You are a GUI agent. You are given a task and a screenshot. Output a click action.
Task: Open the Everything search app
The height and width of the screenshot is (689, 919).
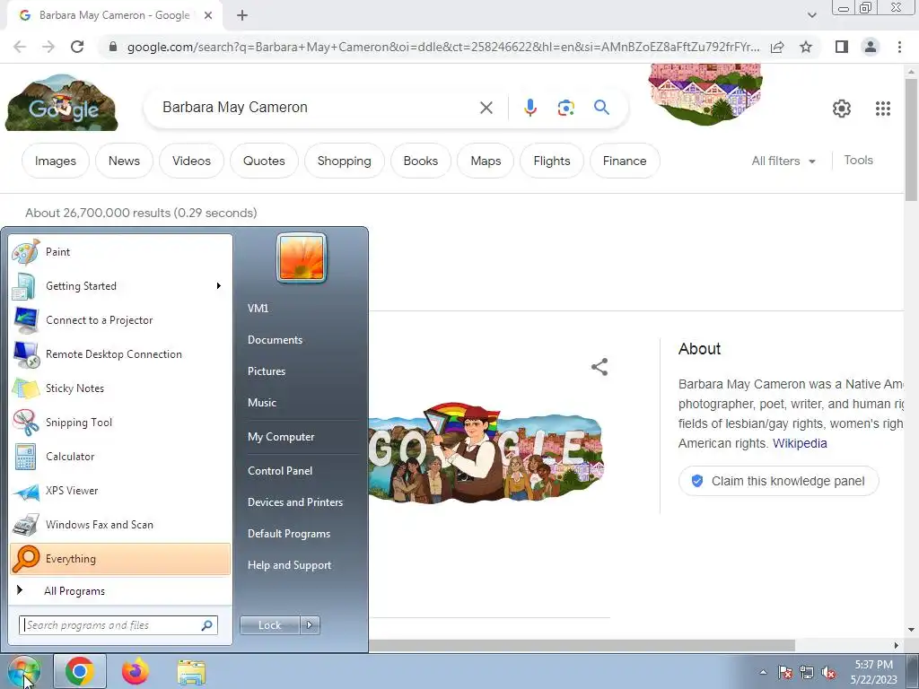(120, 559)
